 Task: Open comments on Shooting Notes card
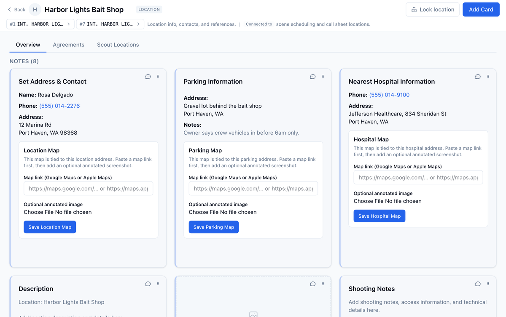(x=478, y=284)
